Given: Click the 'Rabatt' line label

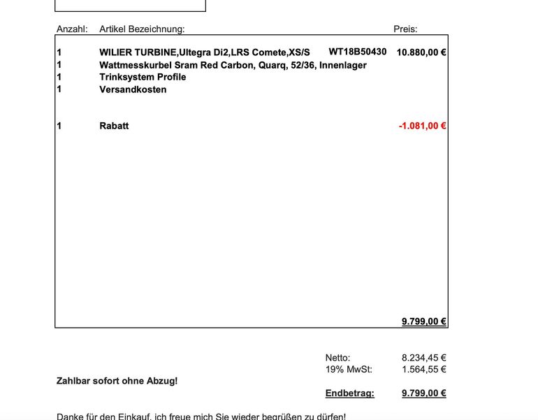Looking at the screenshot, I should coord(115,126).
